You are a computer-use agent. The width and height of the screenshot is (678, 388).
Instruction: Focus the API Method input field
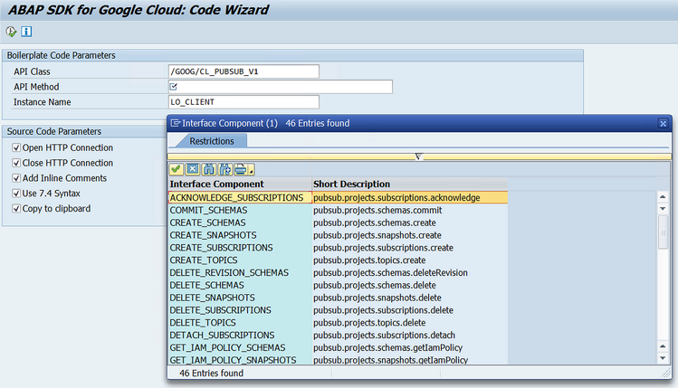click(x=281, y=87)
